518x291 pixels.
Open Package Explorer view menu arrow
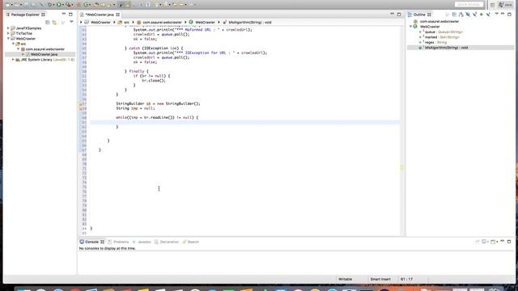71,22
